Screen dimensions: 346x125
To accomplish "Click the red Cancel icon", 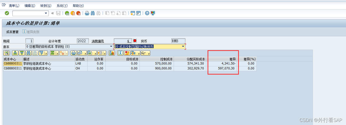I will coord(78,13).
